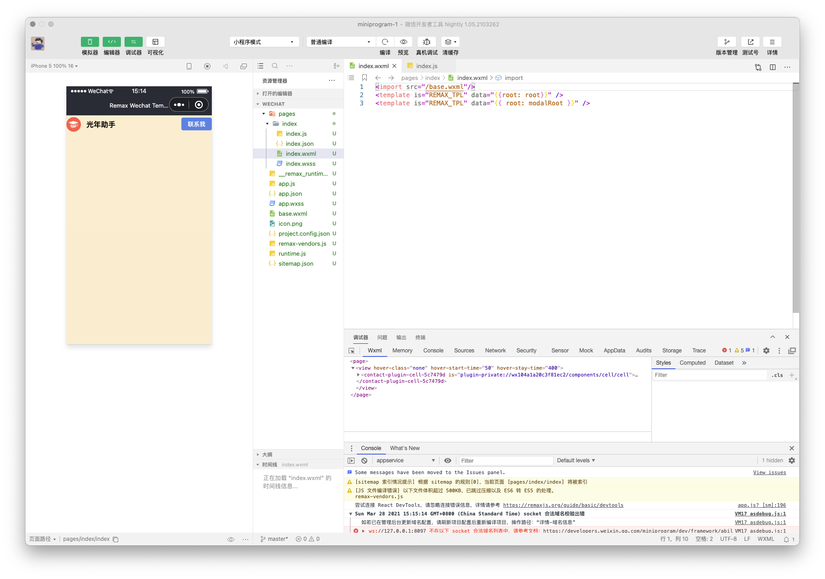Open the 预览 preview QR icon
The height and width of the screenshot is (579, 825).
(403, 42)
